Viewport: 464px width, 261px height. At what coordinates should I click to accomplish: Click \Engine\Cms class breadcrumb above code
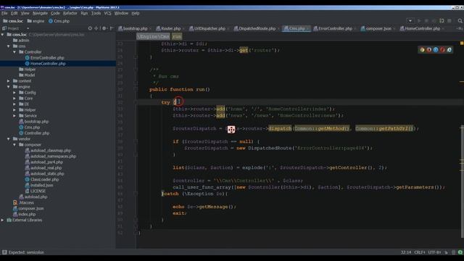tap(153, 36)
